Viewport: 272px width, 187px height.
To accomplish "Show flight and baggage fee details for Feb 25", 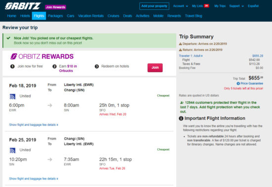I will (34, 179).
